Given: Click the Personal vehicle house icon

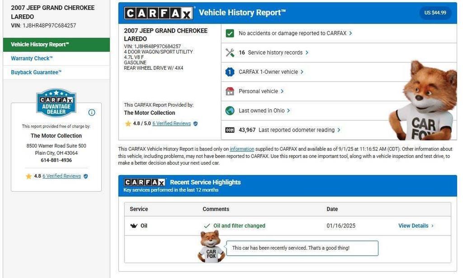Looking at the screenshot, I should pos(230,91).
